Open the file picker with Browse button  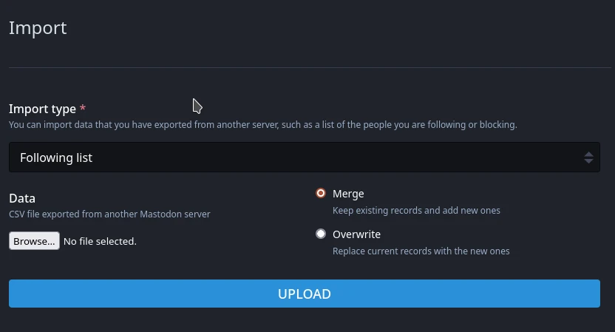click(x=35, y=241)
